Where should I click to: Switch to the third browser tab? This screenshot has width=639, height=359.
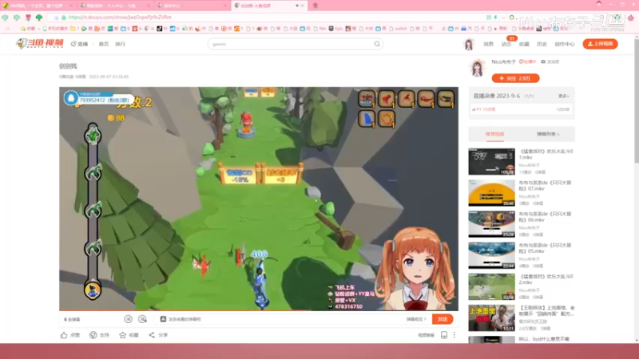[192, 6]
